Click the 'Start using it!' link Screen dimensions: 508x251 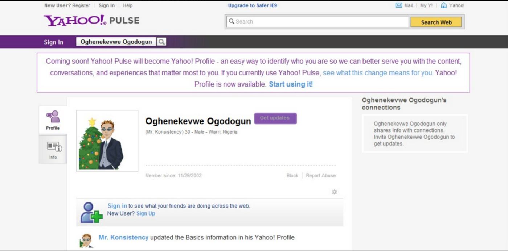tap(291, 84)
